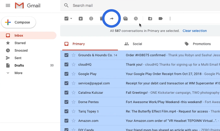The width and height of the screenshot is (220, 131).
Task: Click the search magnifier icon
Action: pos(66,6)
